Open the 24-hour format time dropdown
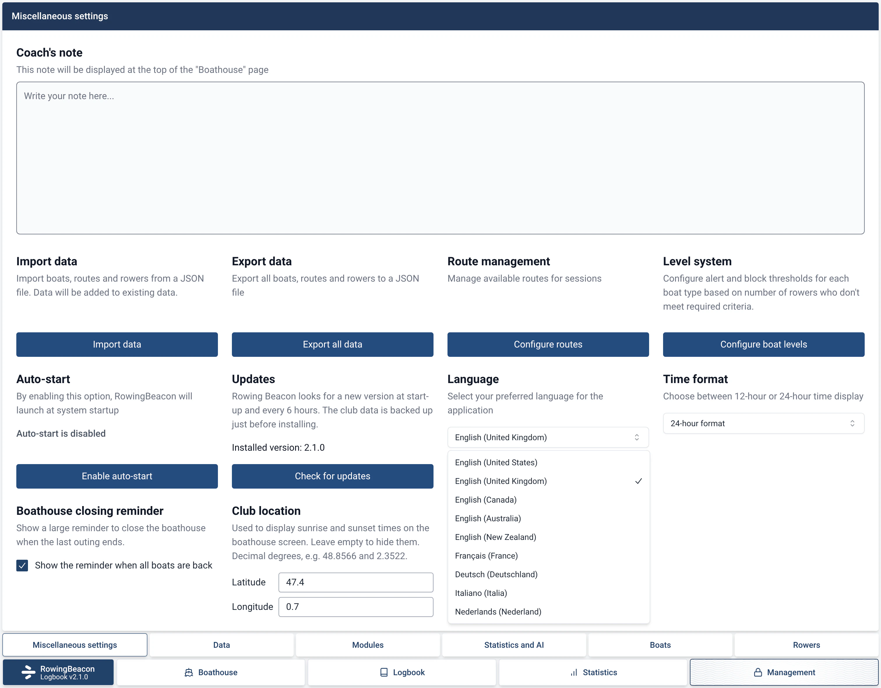Image resolution: width=881 pixels, height=688 pixels. 763,423
